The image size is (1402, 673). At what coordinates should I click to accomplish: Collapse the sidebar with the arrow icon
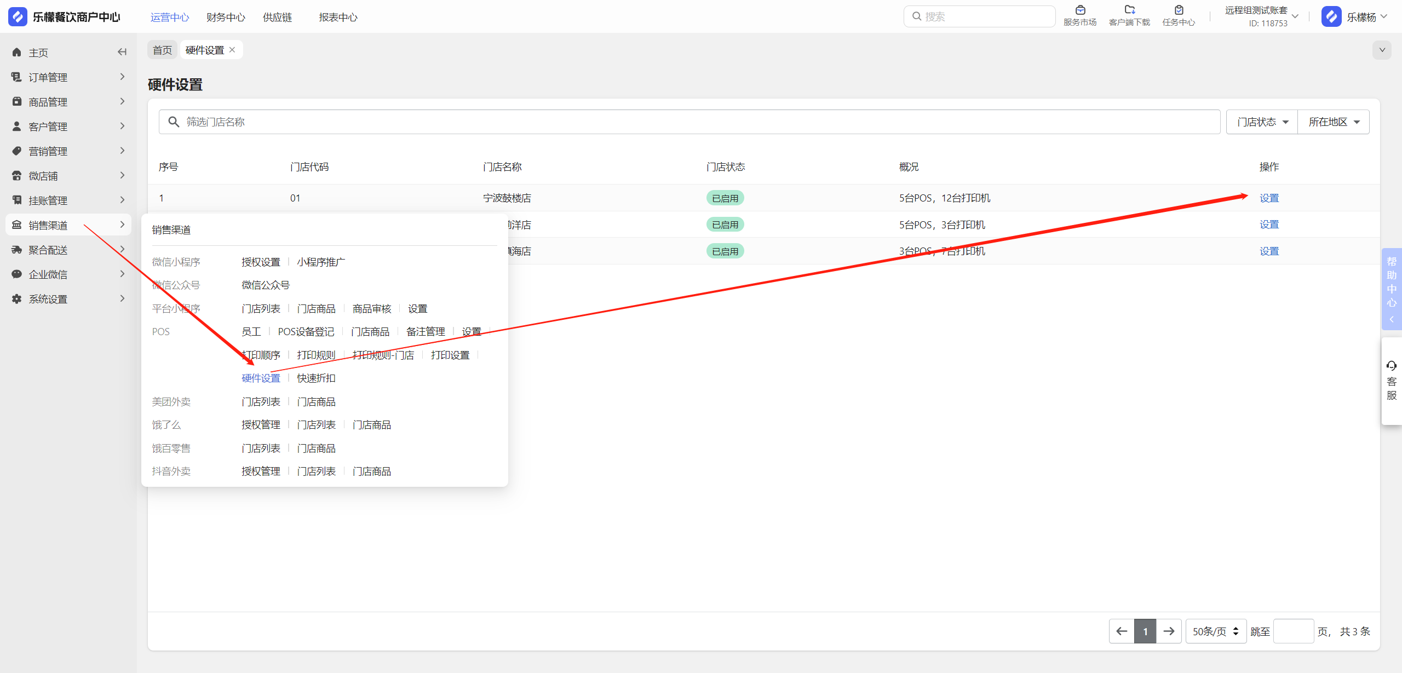122,52
